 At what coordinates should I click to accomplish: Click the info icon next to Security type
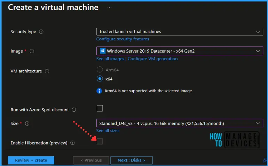click(x=41, y=32)
